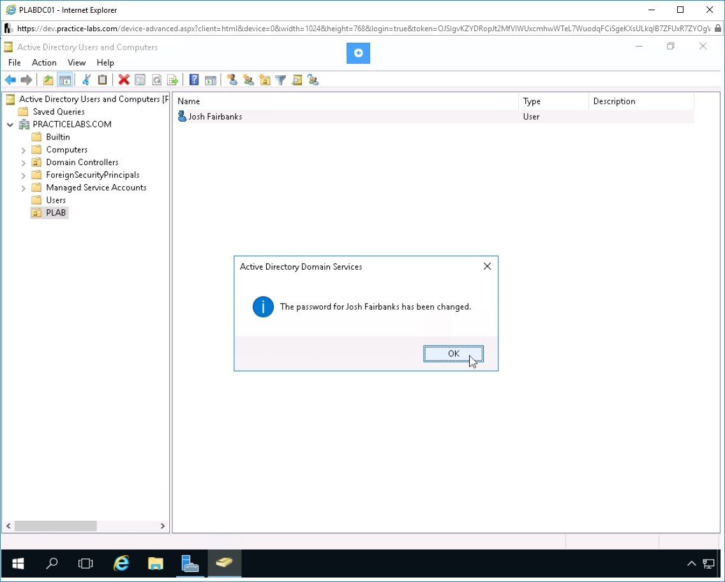725x582 pixels.
Task: Select the Users container
Action: point(56,200)
